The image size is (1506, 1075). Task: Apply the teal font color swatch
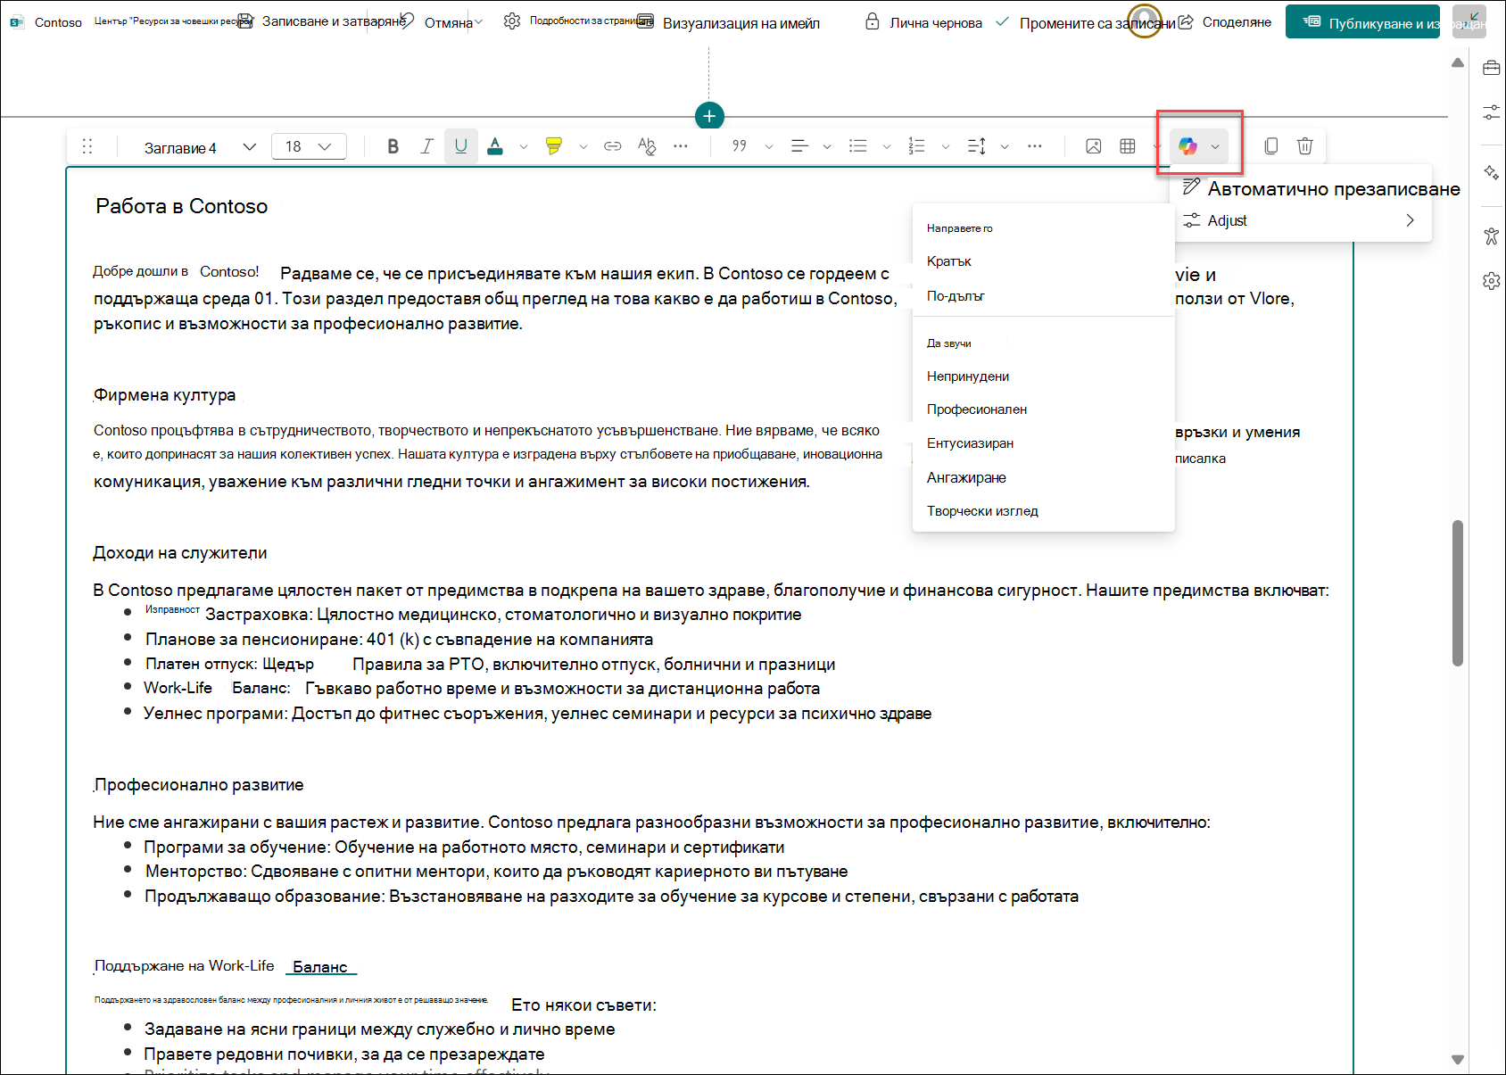click(x=495, y=146)
